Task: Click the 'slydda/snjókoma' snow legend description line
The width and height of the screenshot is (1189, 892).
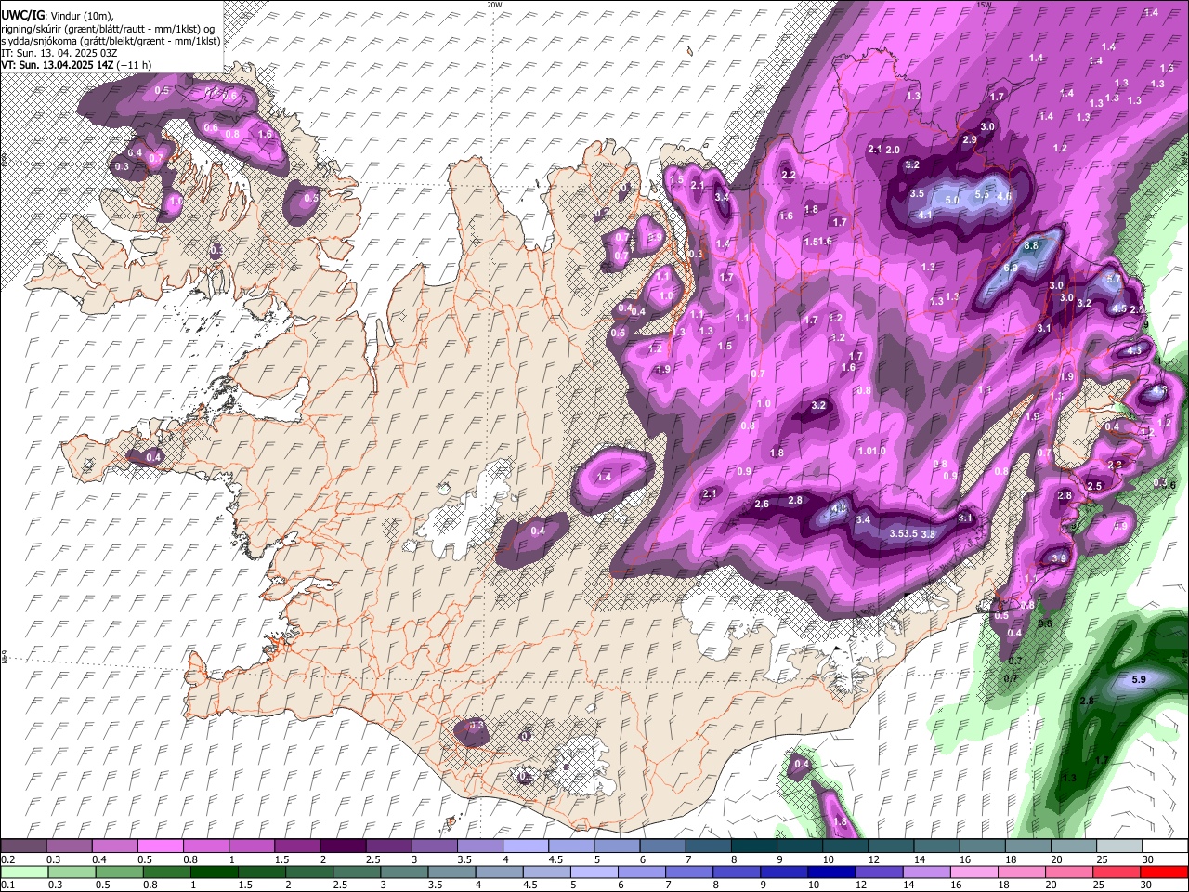Action: [111, 41]
